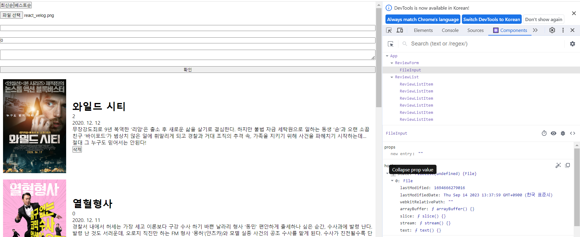Close the DevTools panel
Image resolution: width=580 pixels, height=237 pixels.
click(x=572, y=30)
